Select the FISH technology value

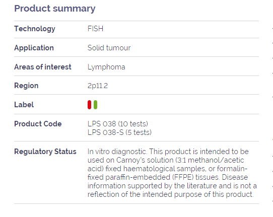(95, 29)
